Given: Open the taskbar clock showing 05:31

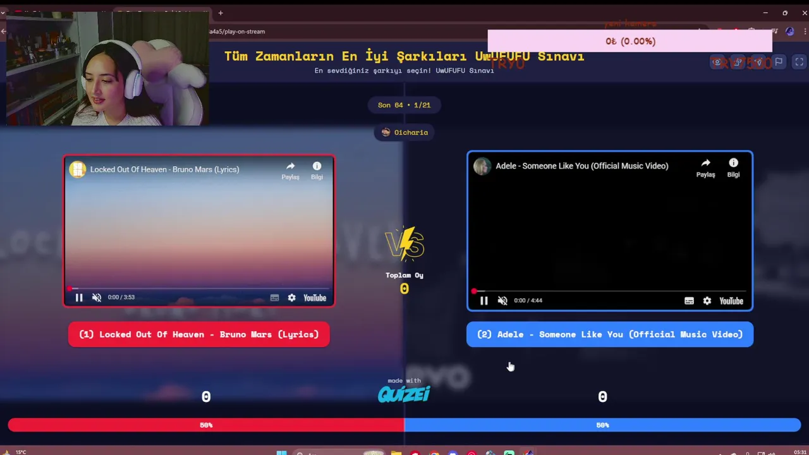Looking at the screenshot, I should click(x=799, y=452).
